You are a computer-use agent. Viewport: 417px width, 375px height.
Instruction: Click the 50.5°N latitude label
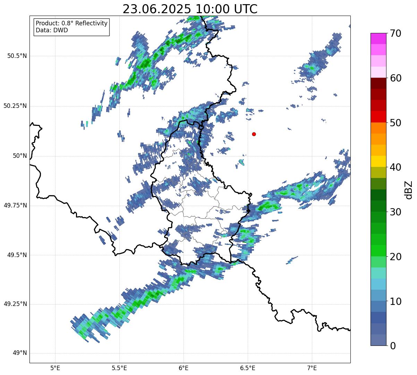[17, 56]
